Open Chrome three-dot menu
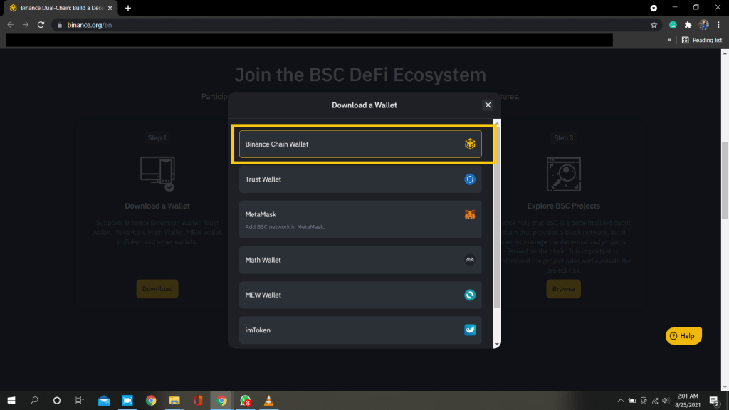 (718, 25)
